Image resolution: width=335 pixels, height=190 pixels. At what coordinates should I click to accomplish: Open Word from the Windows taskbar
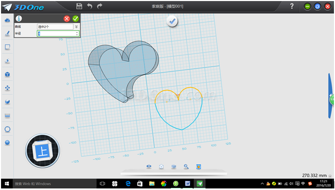pos(188,184)
